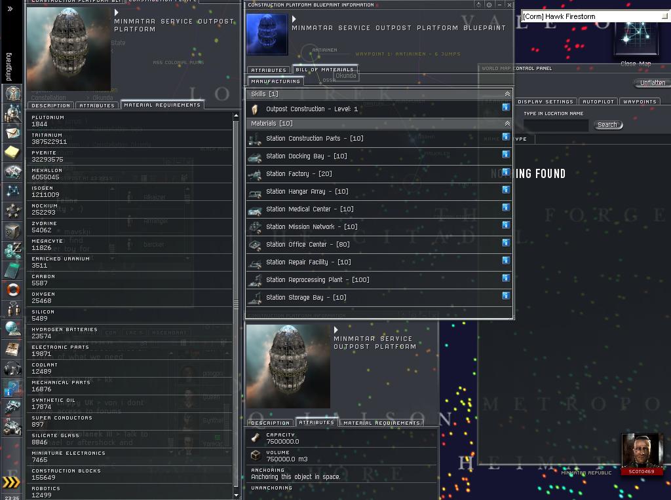Select the Bill of Materials tab
Viewport: 671px width, 500px height.
325,69
